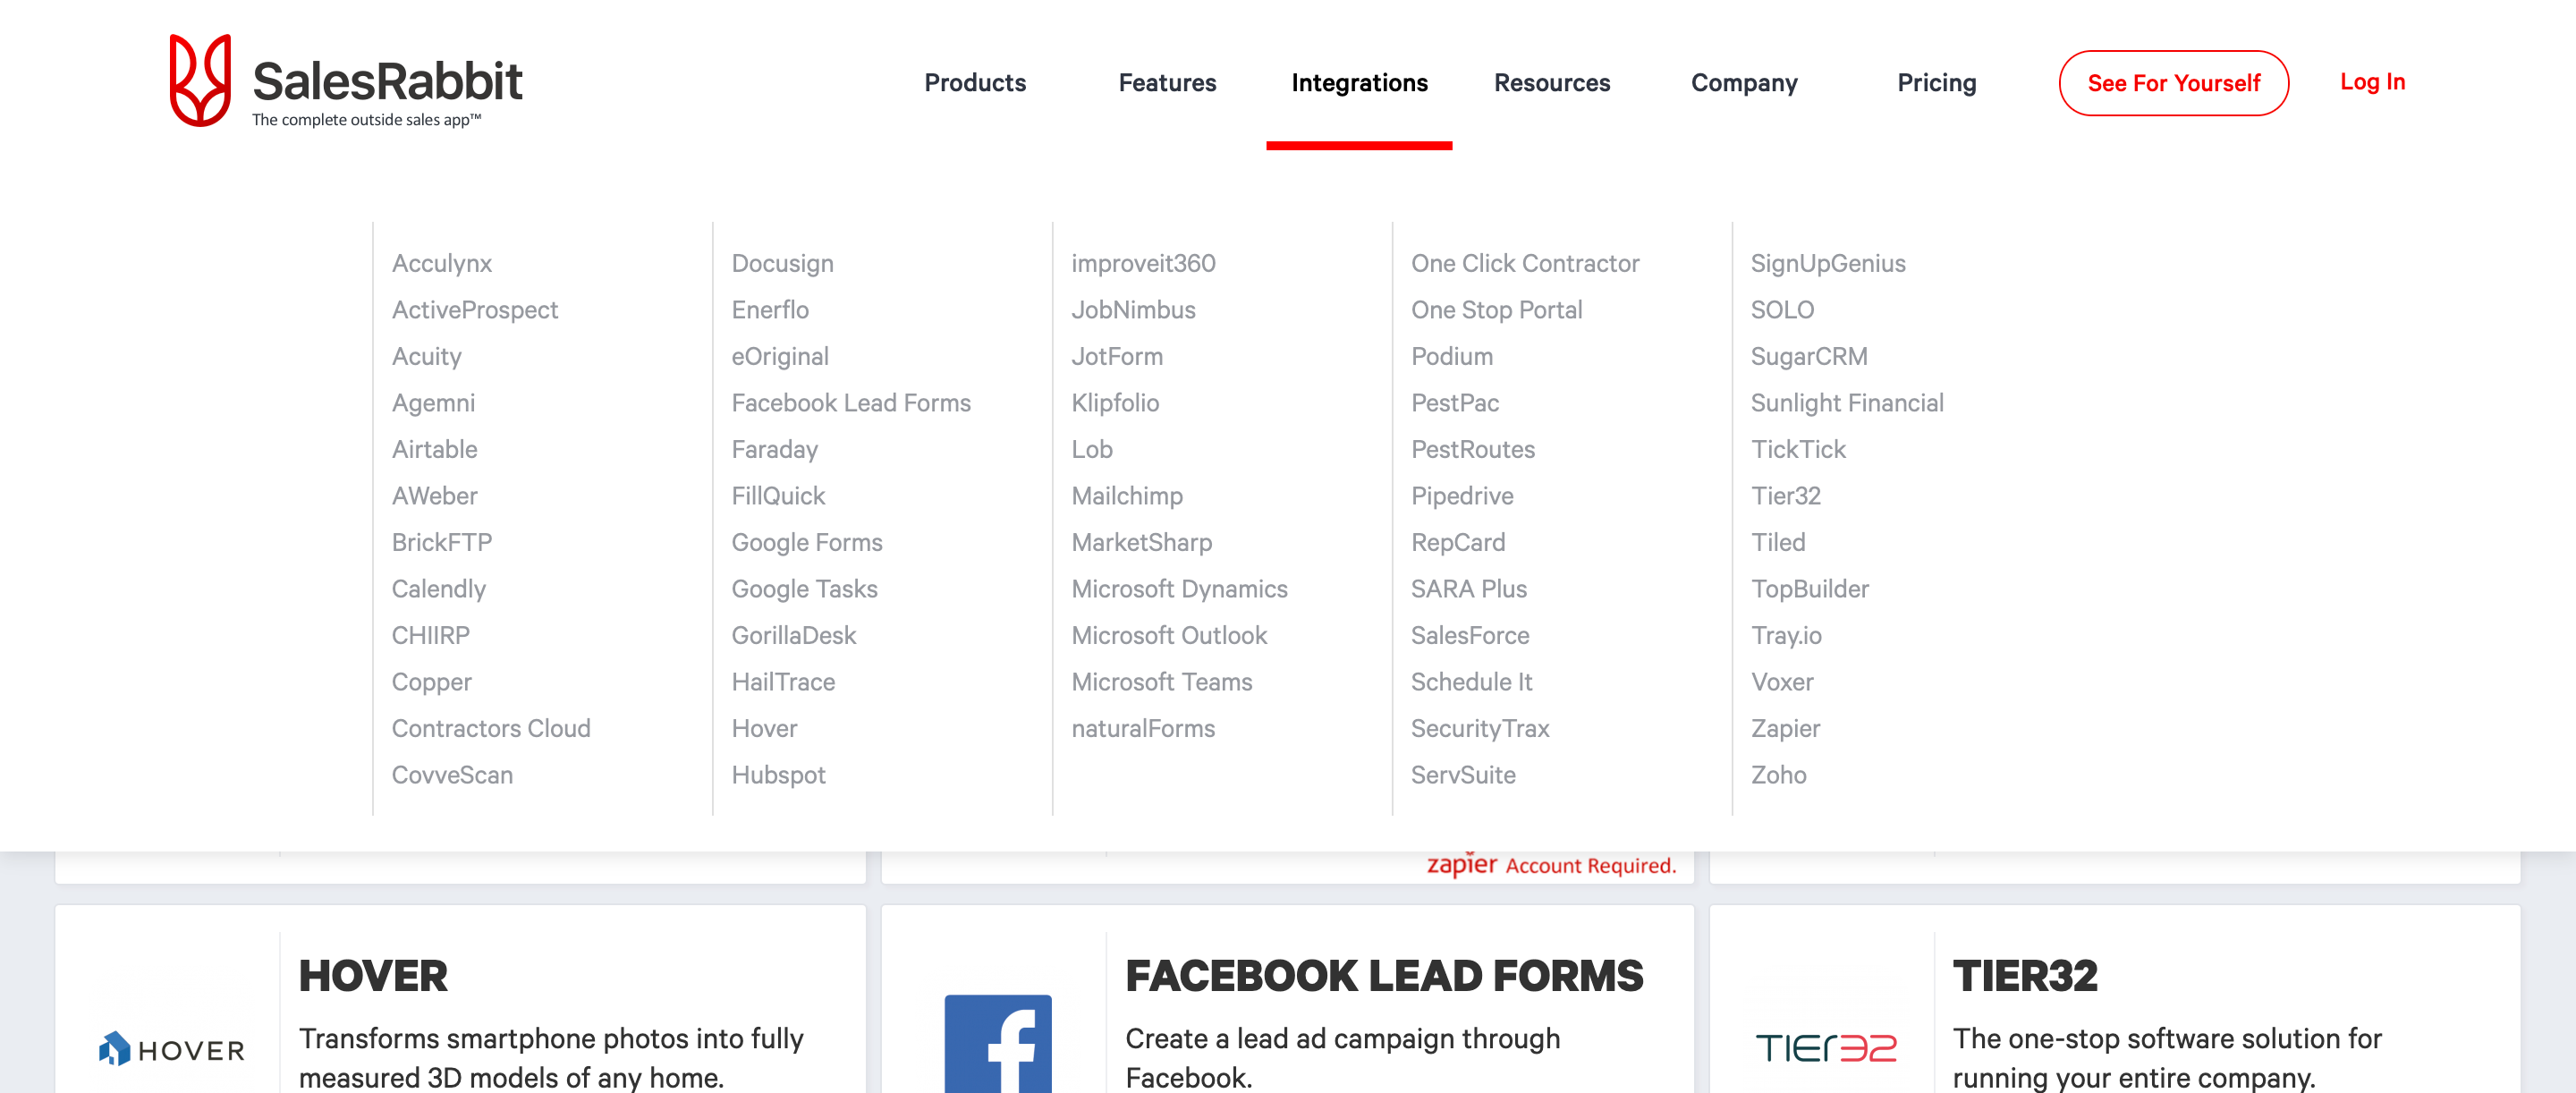The width and height of the screenshot is (2576, 1093).
Task: Open the Company menu item
Action: (x=1743, y=83)
